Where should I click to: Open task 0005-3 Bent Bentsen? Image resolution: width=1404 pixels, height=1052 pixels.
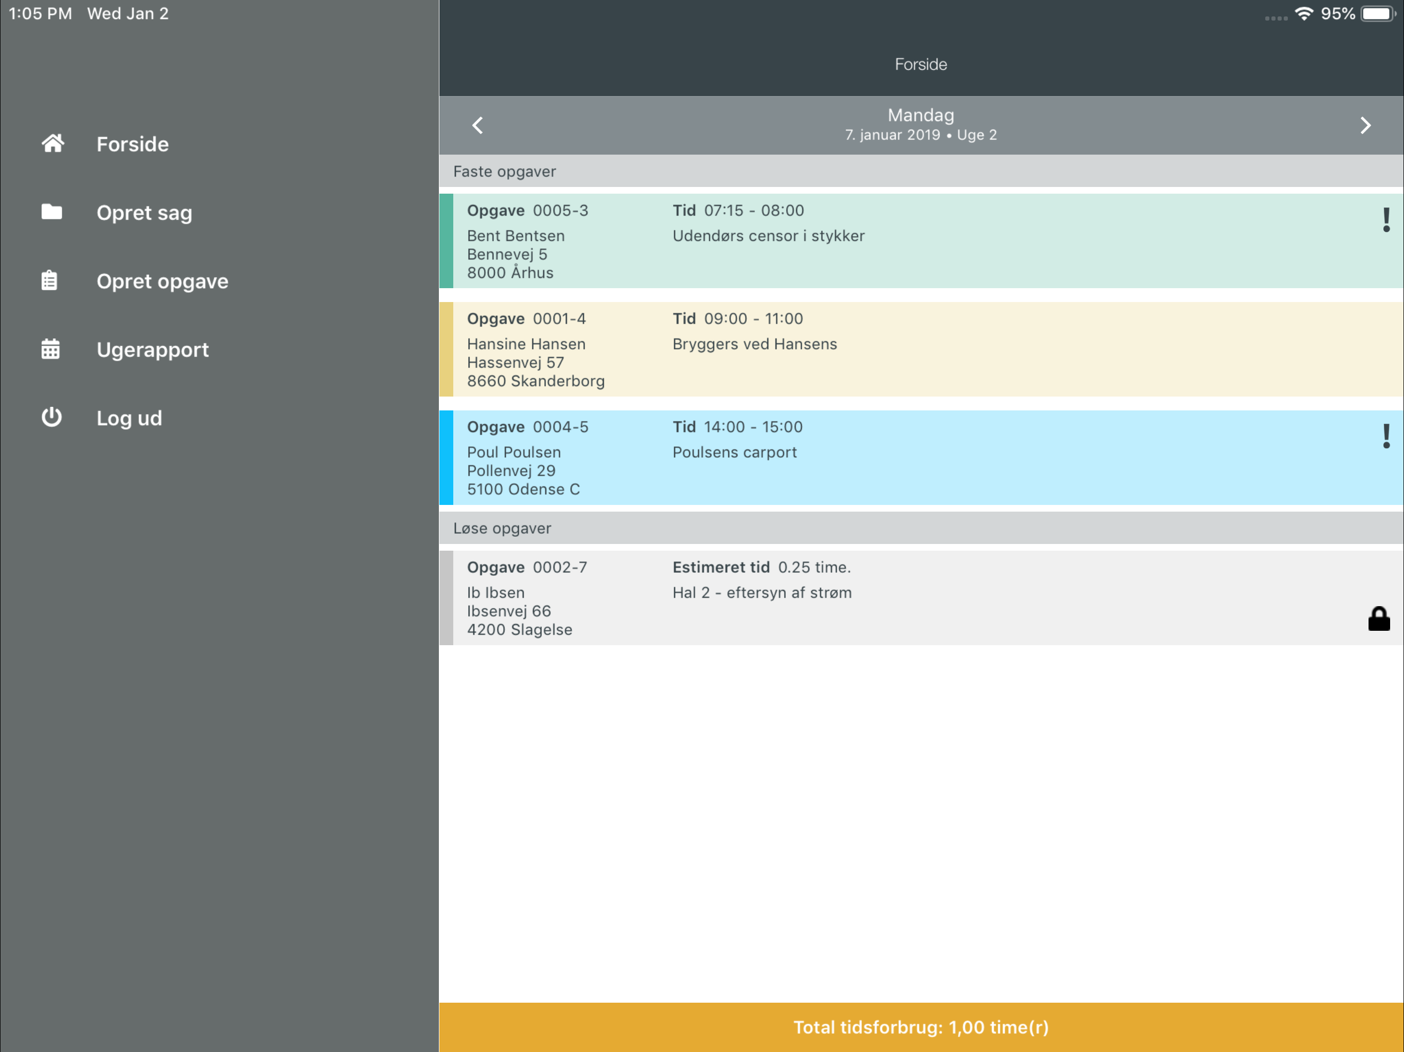(921, 241)
